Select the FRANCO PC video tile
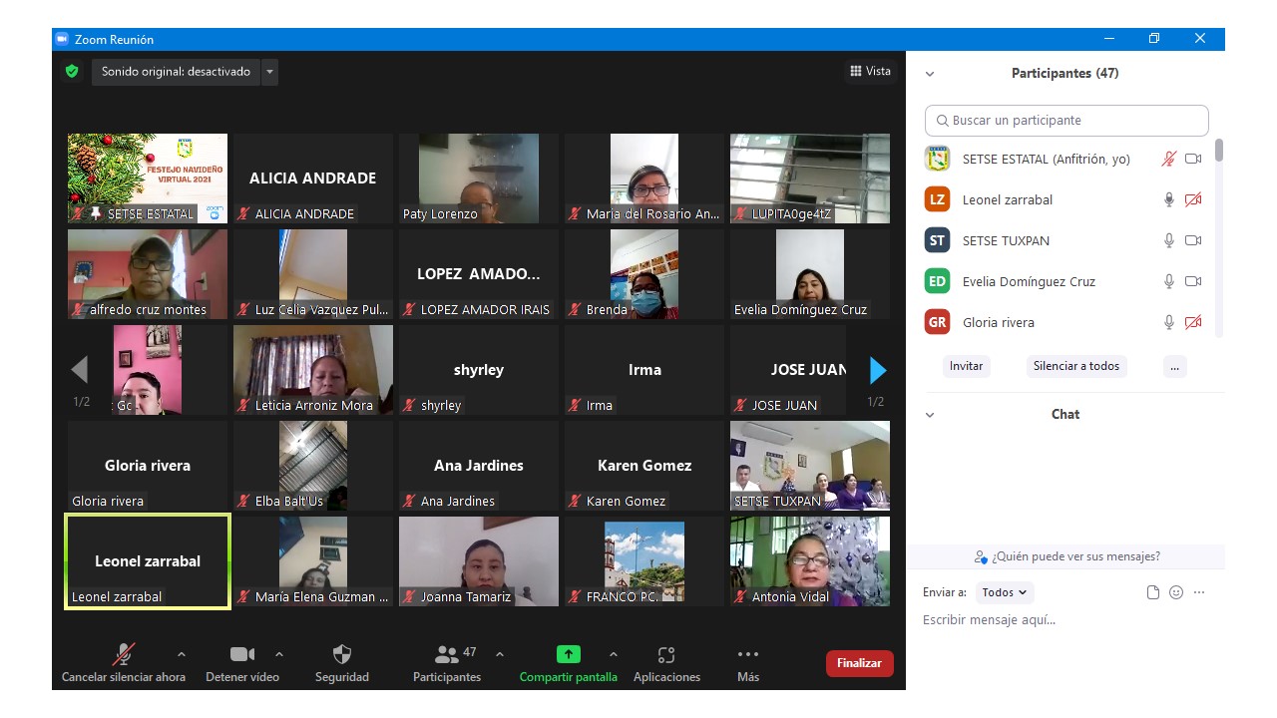Viewport: 1277px width, 718px height. click(644, 561)
